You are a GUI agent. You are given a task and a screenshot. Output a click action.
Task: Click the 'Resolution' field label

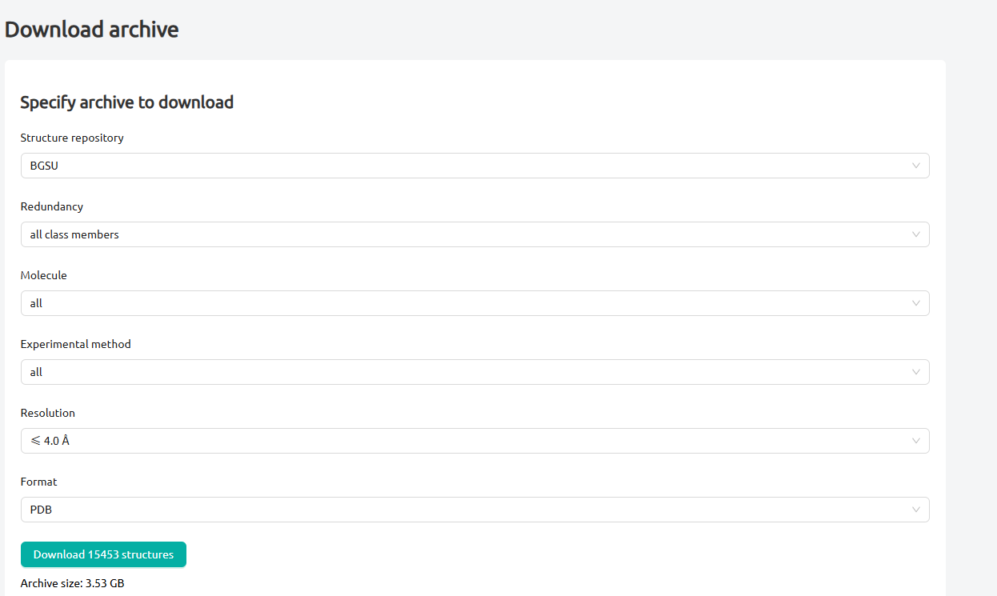pos(48,413)
